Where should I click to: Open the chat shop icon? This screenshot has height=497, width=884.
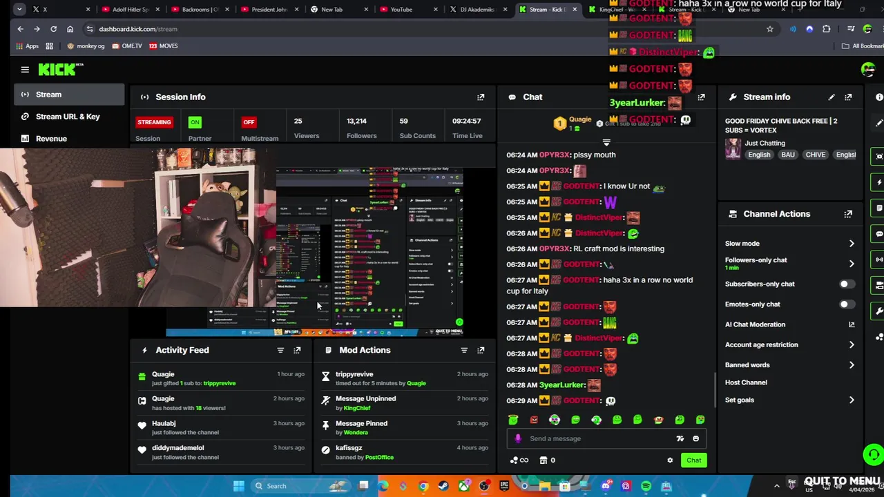544,460
